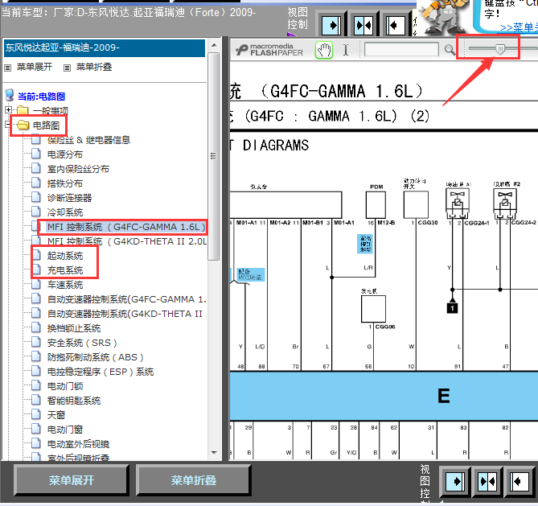Open 起动系统 tree item
The width and height of the screenshot is (538, 506).
click(65, 255)
